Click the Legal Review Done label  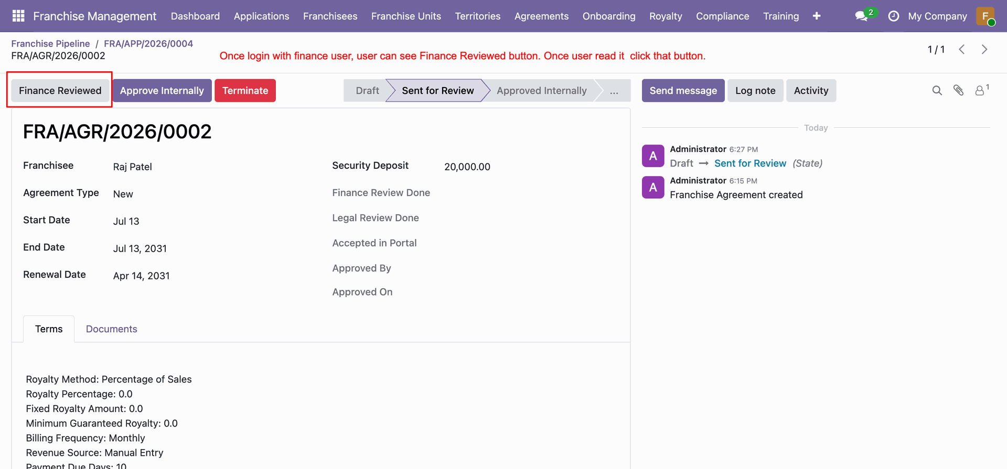click(x=376, y=218)
